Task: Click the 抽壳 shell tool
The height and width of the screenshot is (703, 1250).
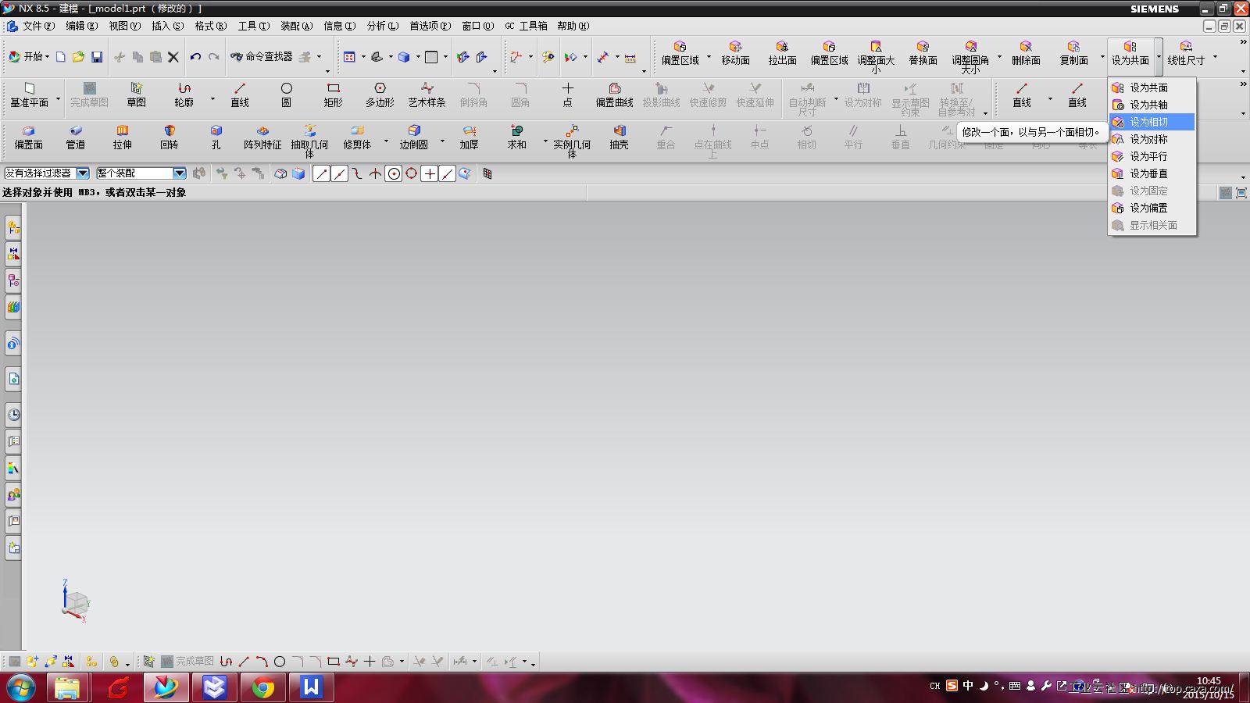Action: pos(619,137)
